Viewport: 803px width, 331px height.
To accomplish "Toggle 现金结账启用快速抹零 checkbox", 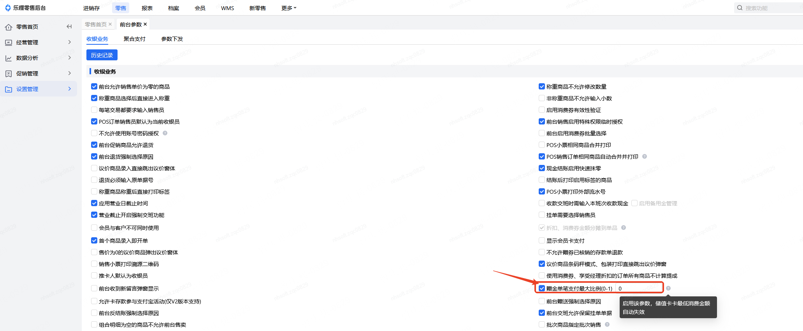I will click(x=542, y=168).
